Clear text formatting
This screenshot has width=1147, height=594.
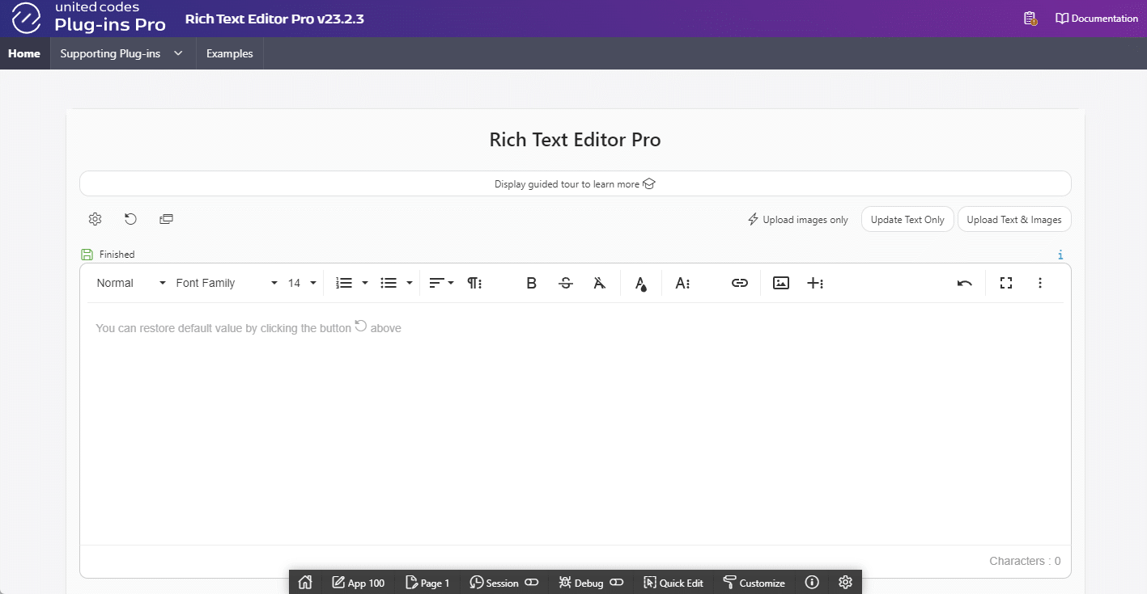(600, 283)
